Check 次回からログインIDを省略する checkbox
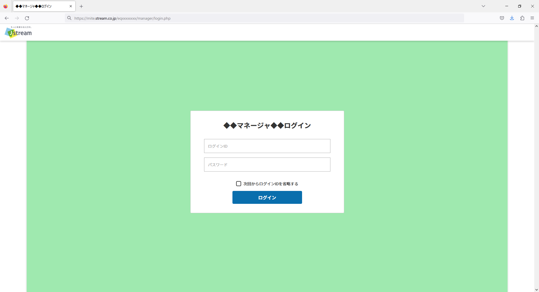Image resolution: width=539 pixels, height=292 pixels. (x=239, y=184)
